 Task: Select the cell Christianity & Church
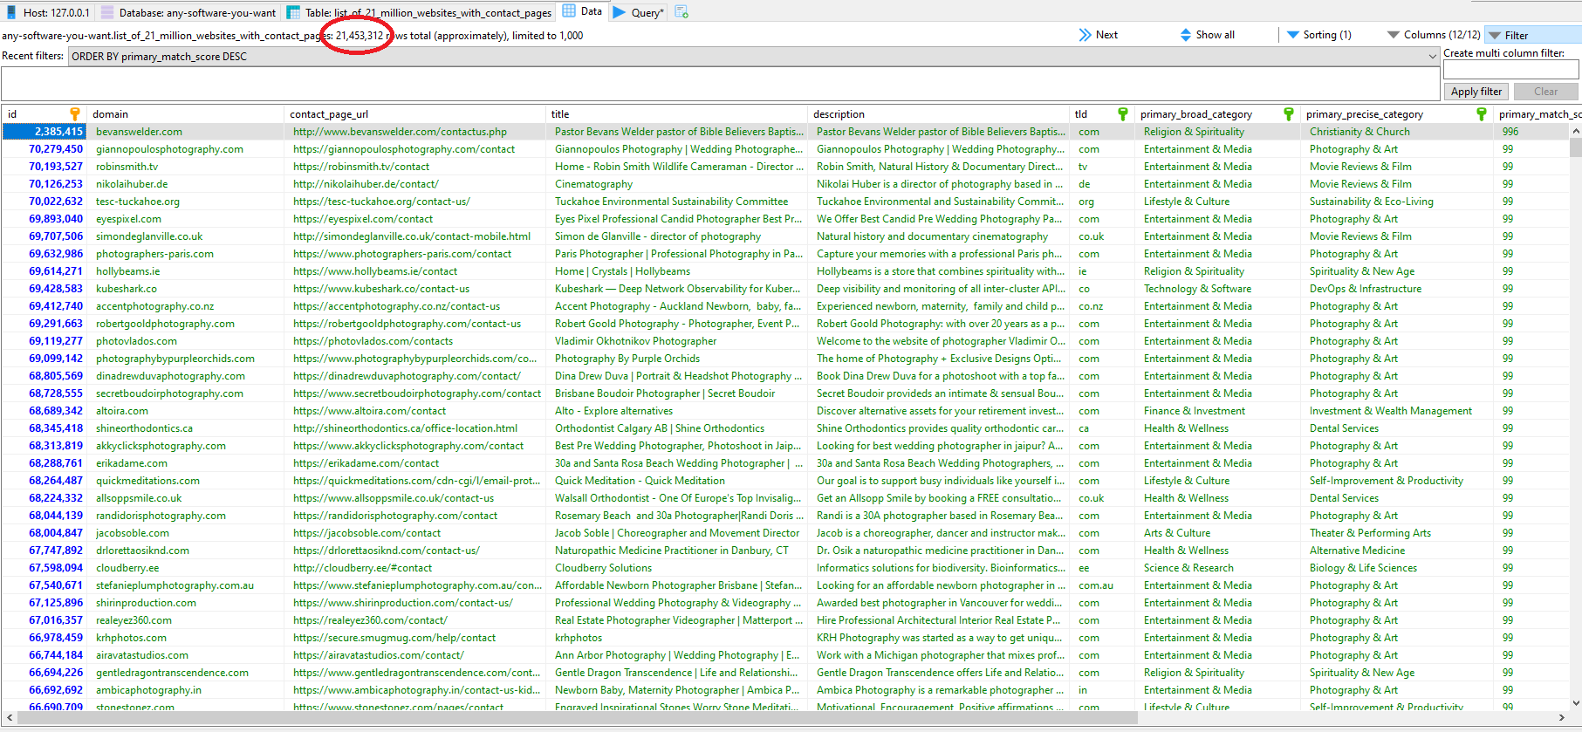click(x=1397, y=132)
